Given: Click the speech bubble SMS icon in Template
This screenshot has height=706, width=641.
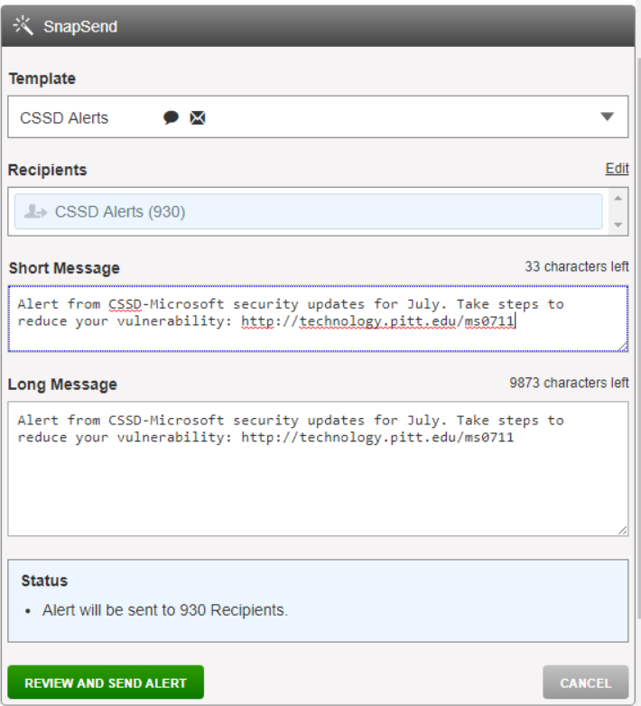Looking at the screenshot, I should point(171,117).
